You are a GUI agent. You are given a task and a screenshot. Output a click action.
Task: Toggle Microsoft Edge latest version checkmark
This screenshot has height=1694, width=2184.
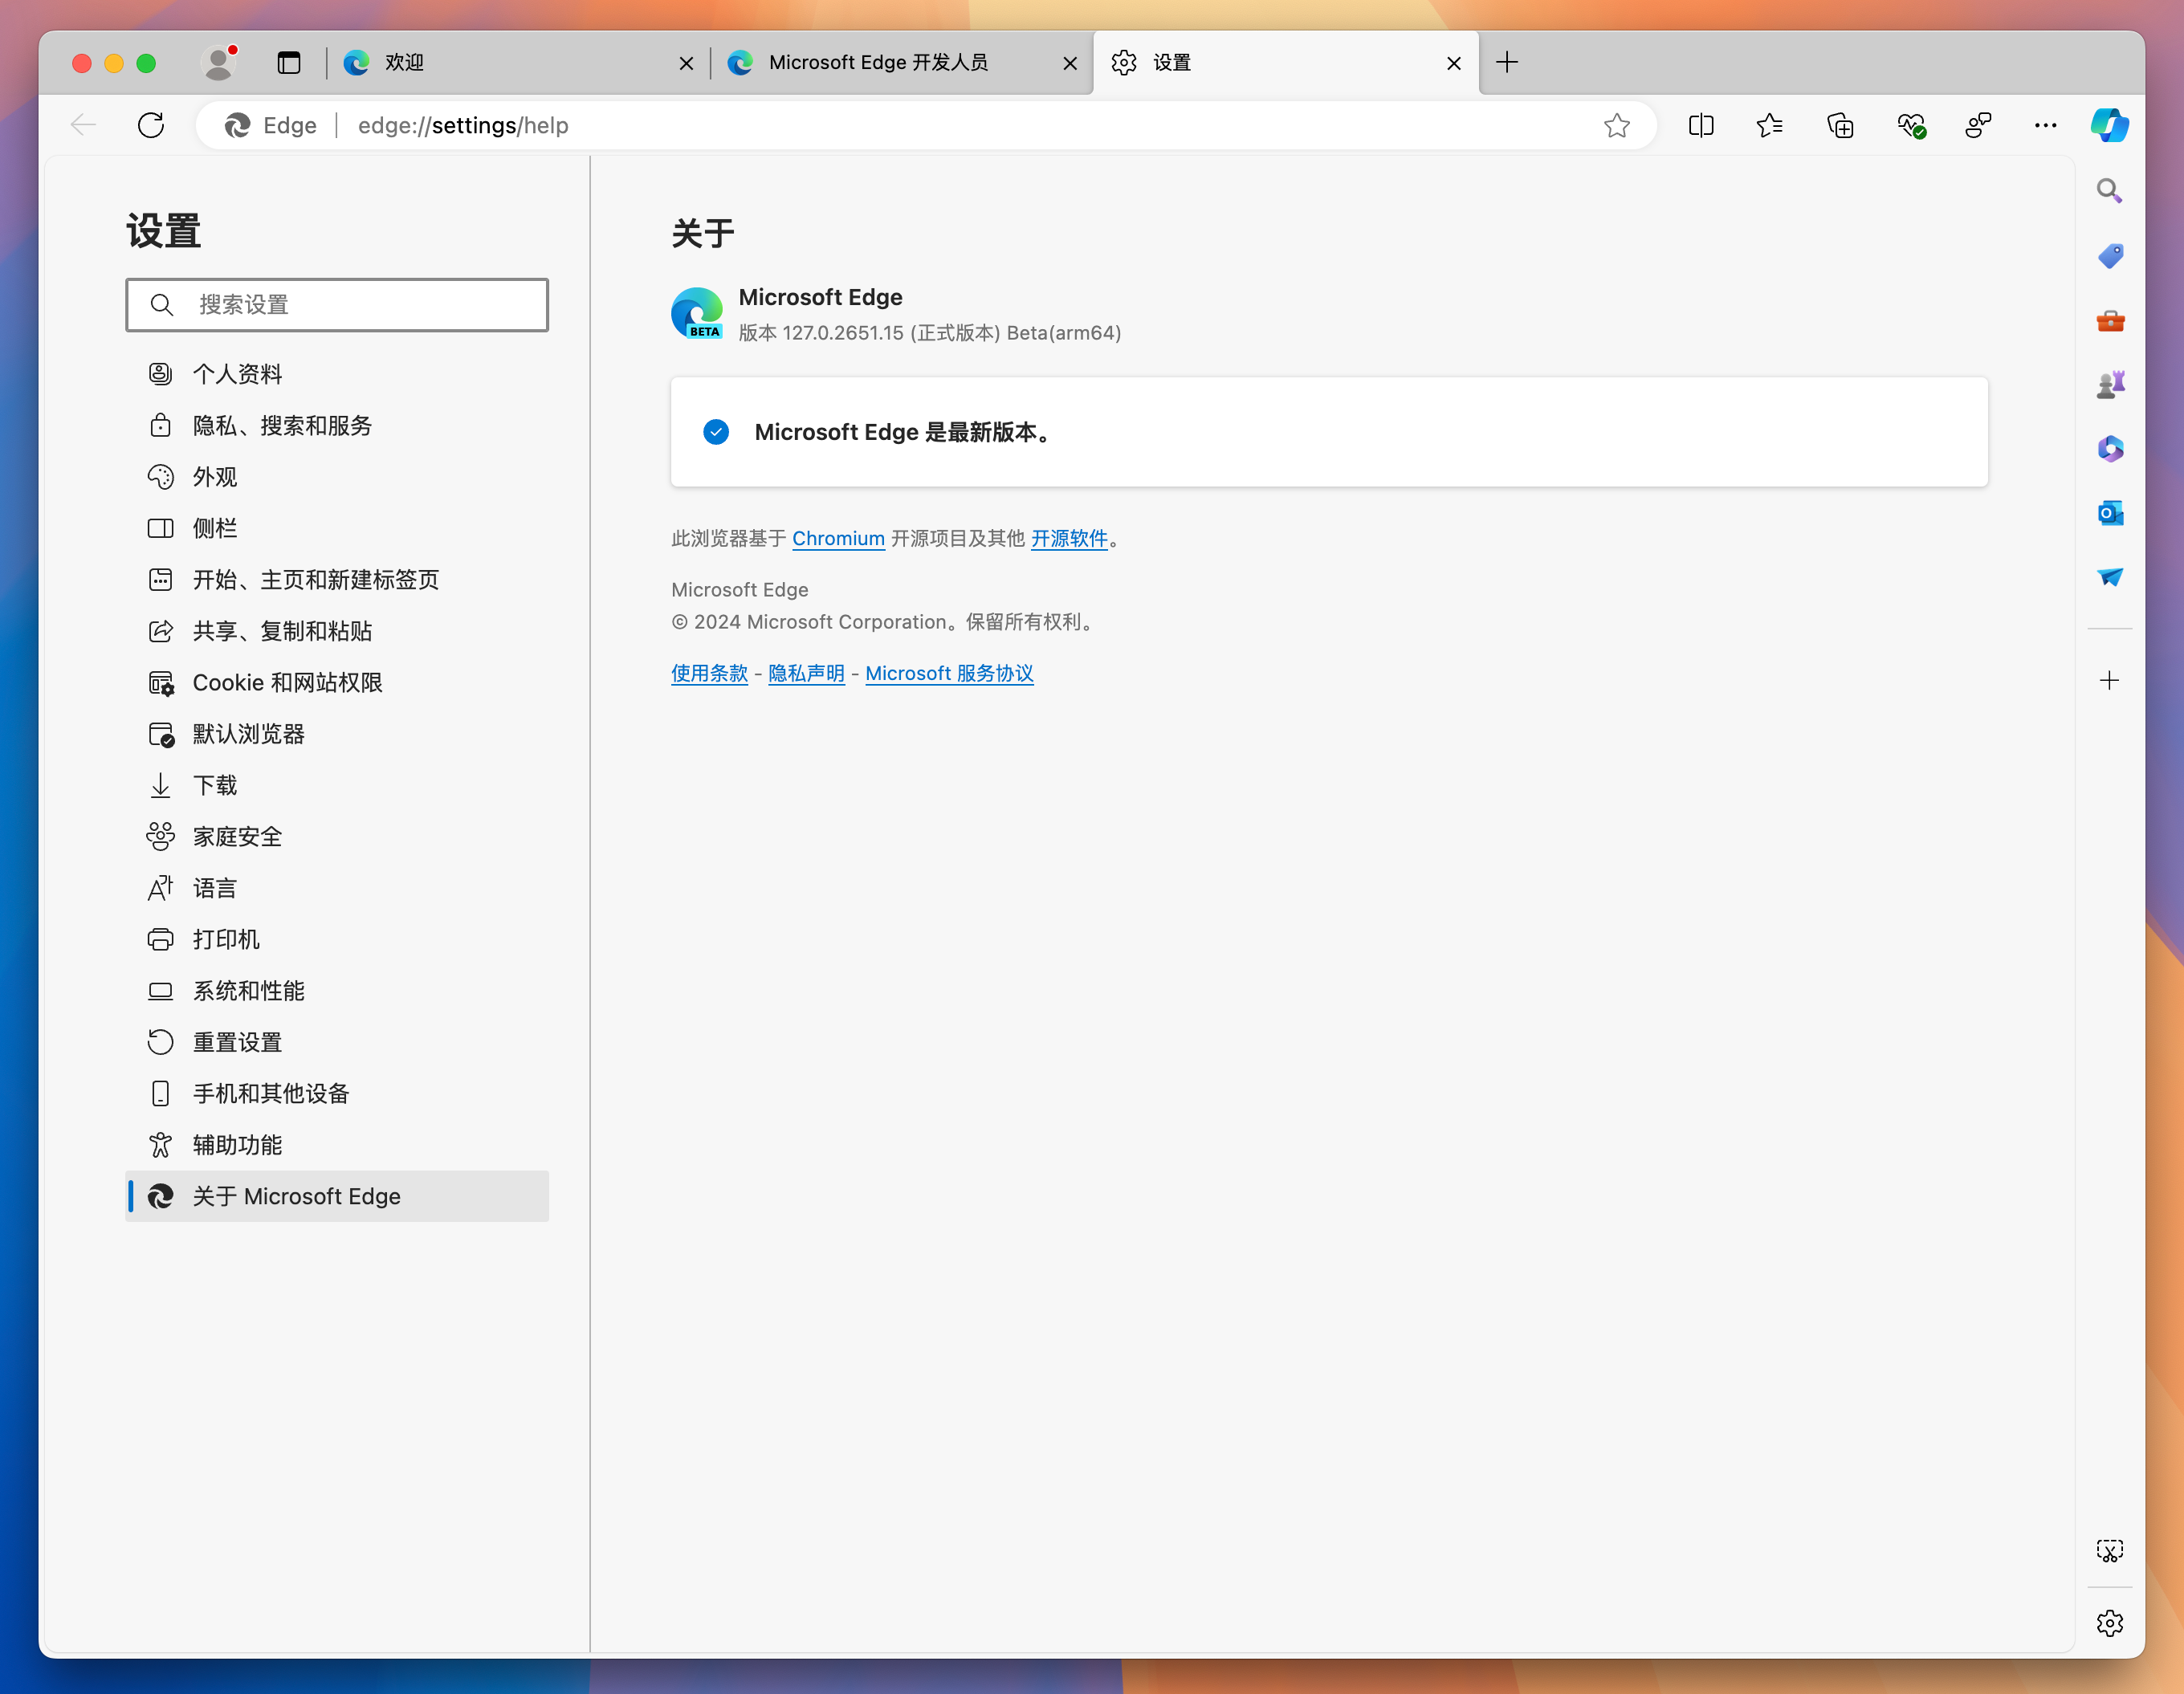tap(718, 430)
